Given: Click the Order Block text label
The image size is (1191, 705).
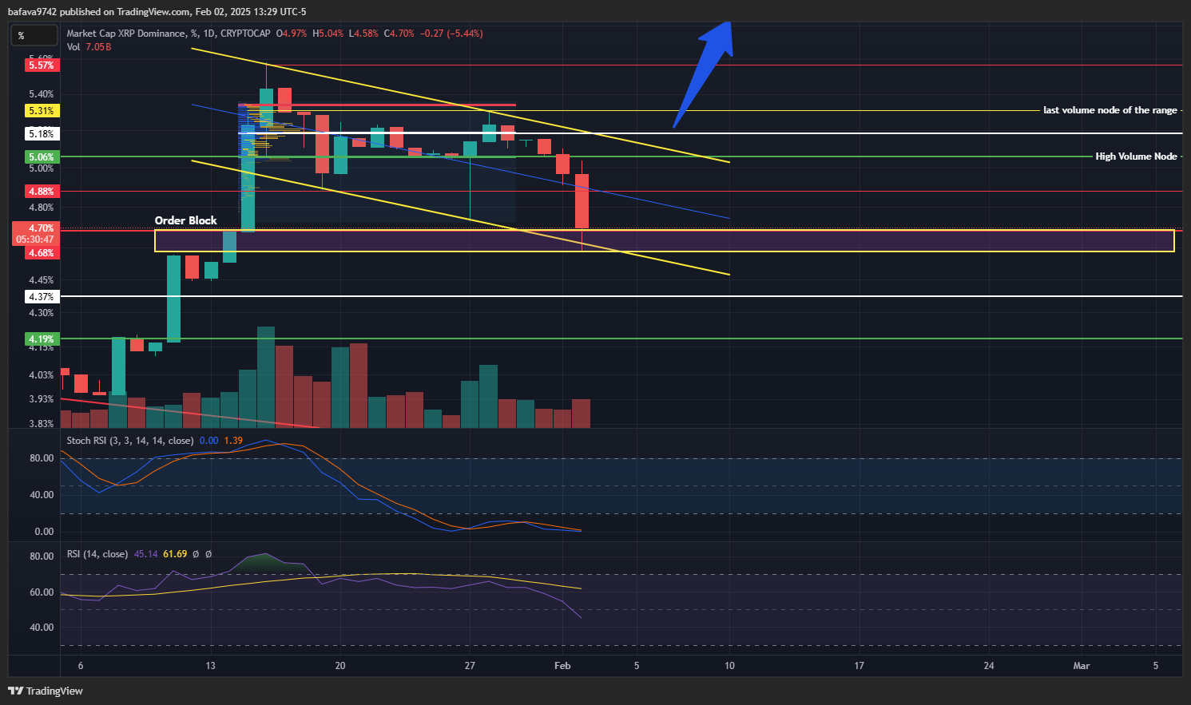Looking at the screenshot, I should [x=186, y=220].
